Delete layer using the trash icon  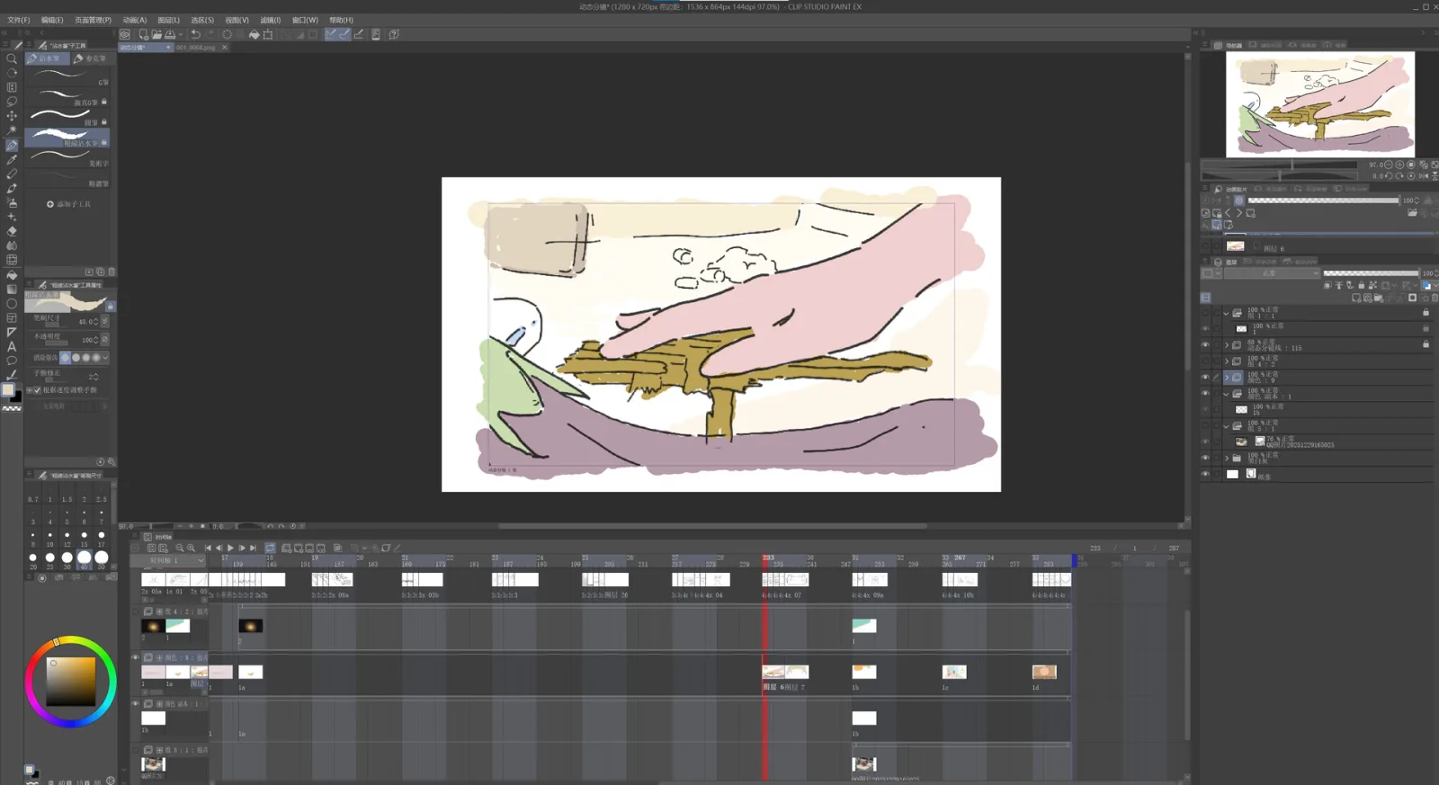1435,298
